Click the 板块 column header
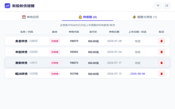The width and height of the screenshot is (175, 109). pos(55,32)
